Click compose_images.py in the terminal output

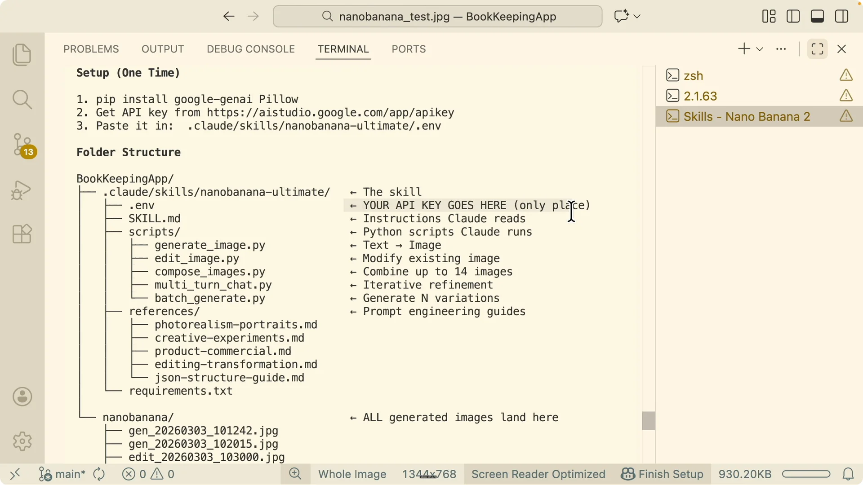tap(210, 272)
